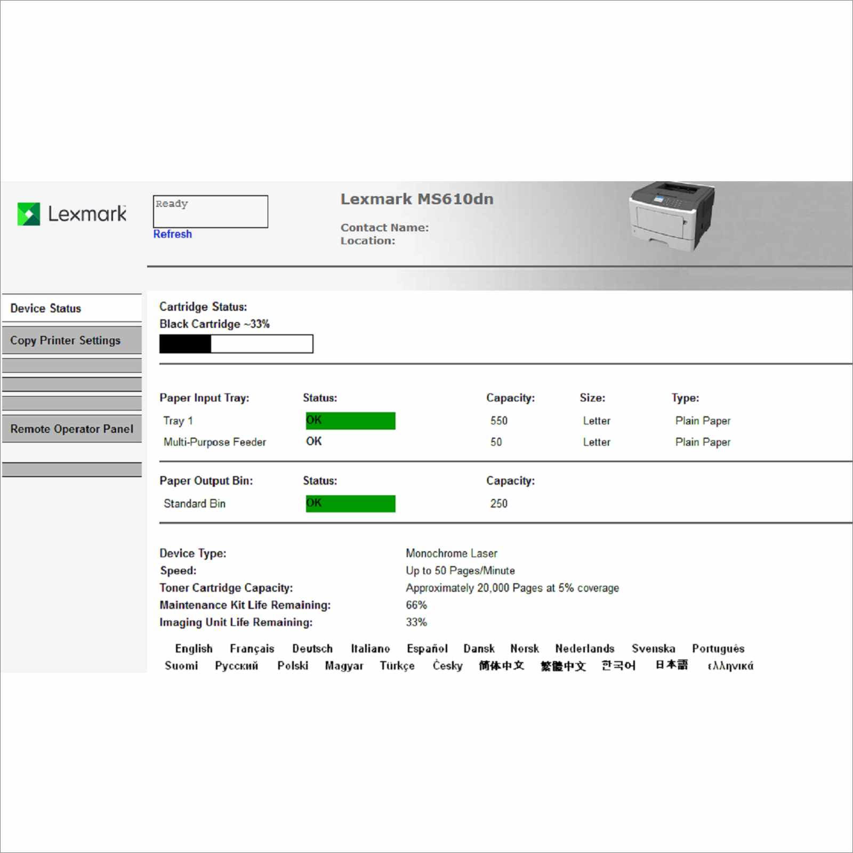Switch language to Türkçe
Image resolution: width=853 pixels, height=853 pixels.
tap(397, 665)
